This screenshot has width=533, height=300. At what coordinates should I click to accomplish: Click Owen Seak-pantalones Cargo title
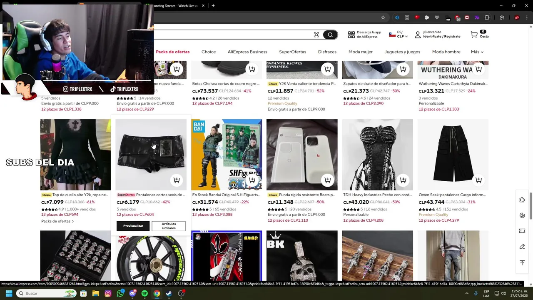(x=452, y=195)
